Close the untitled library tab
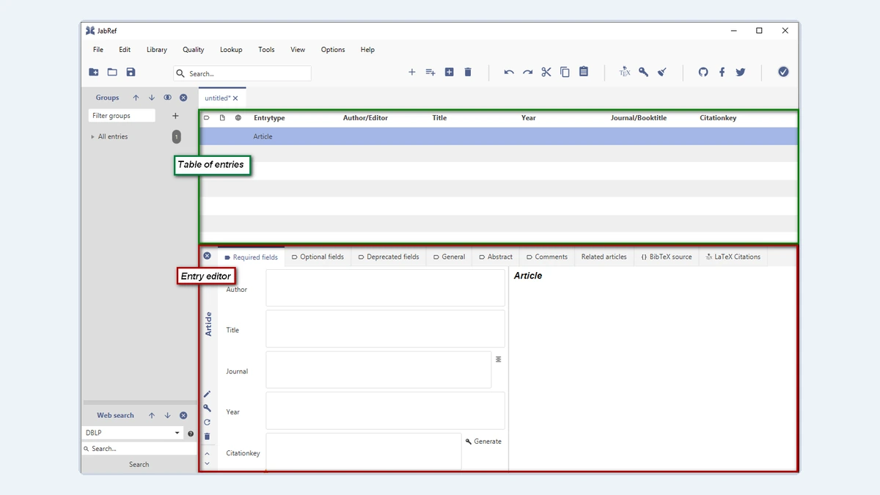880x495 pixels. (x=235, y=98)
